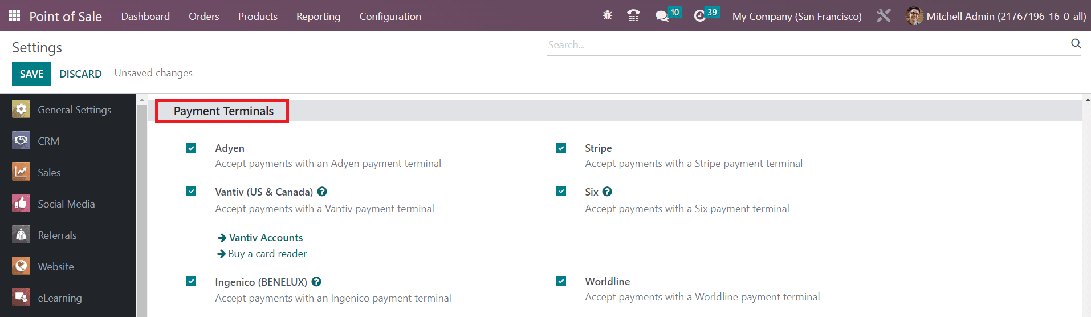Open the Orders menu

[x=203, y=17]
